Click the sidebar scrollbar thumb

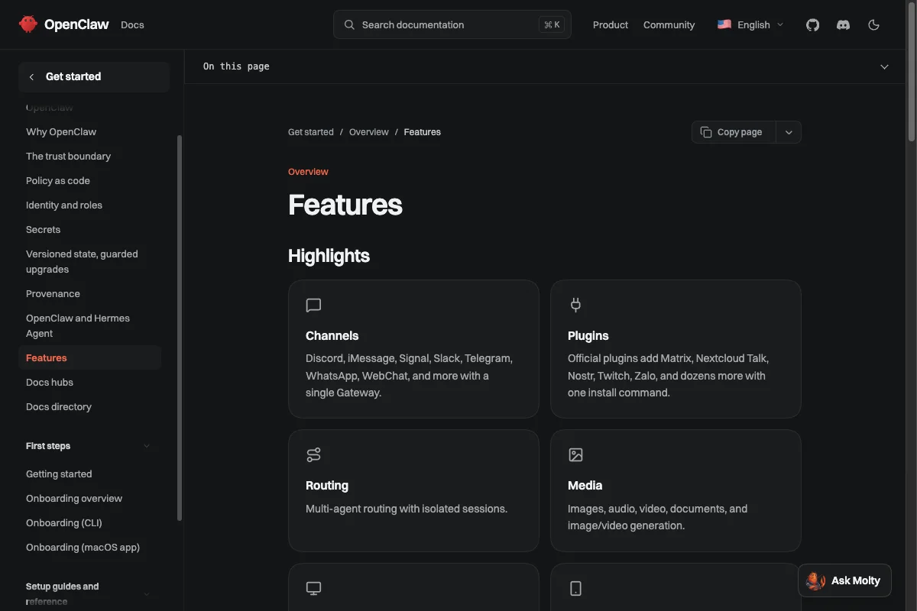(x=180, y=328)
